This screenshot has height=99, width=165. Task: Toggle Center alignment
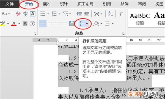50,24
